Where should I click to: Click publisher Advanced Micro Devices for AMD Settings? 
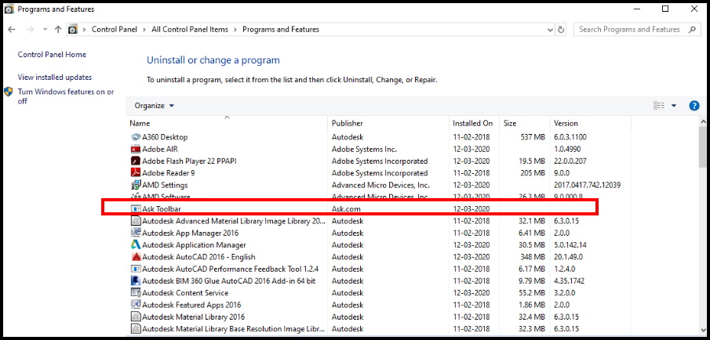tap(380, 185)
